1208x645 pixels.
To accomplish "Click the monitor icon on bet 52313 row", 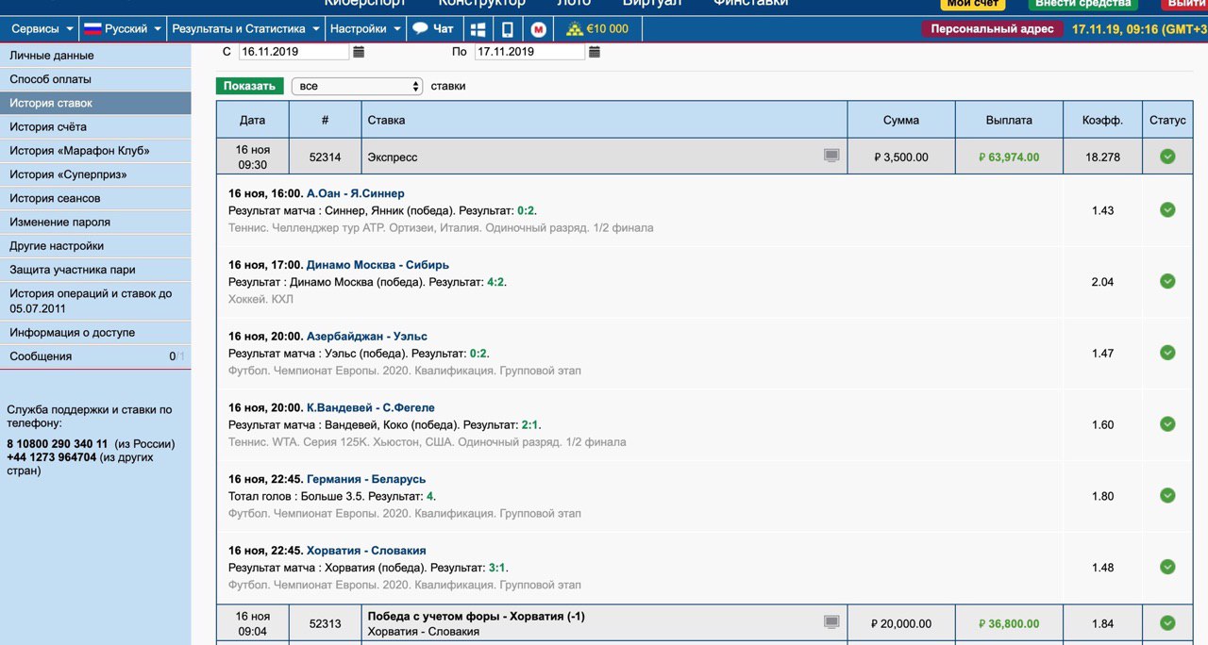I will click(x=831, y=622).
